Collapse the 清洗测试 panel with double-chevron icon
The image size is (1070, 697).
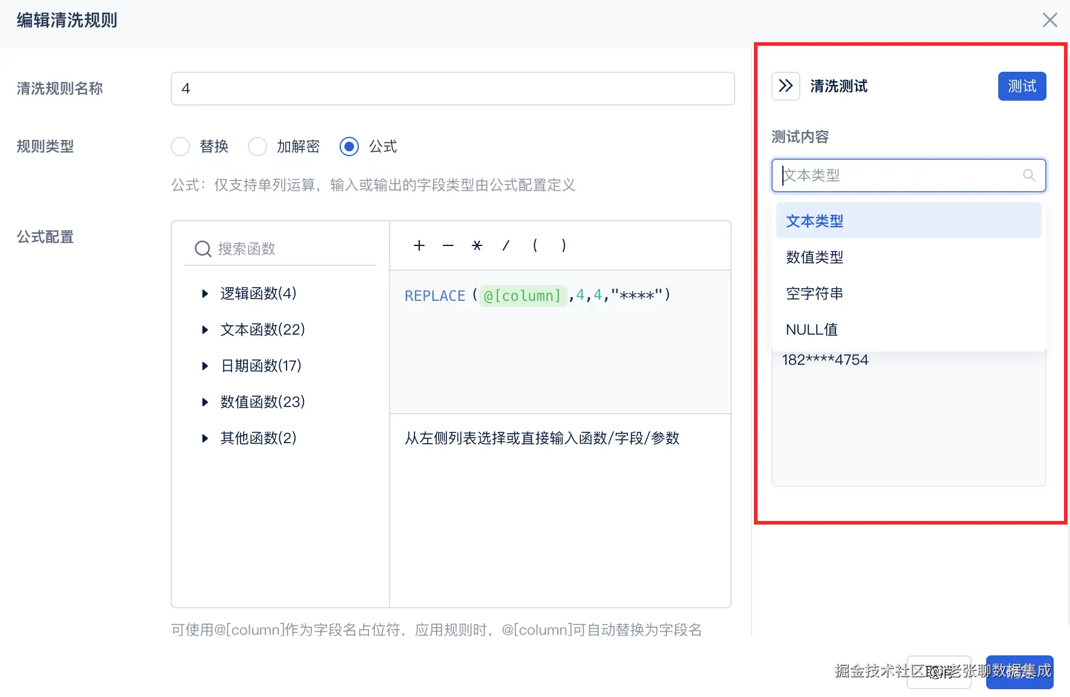pyautogui.click(x=786, y=86)
